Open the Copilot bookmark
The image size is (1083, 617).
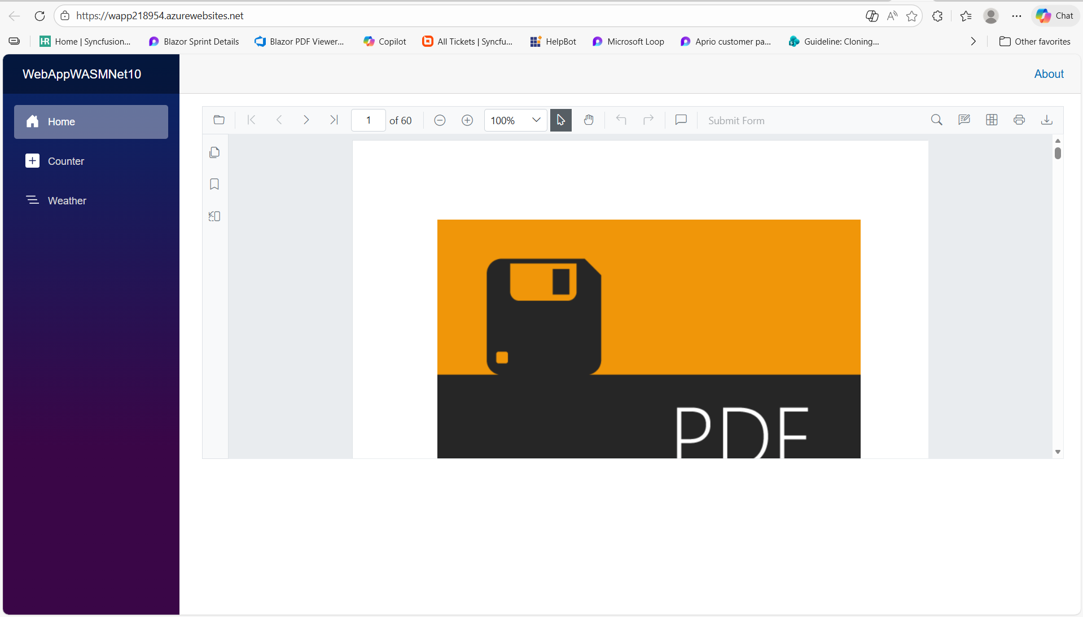click(x=385, y=42)
